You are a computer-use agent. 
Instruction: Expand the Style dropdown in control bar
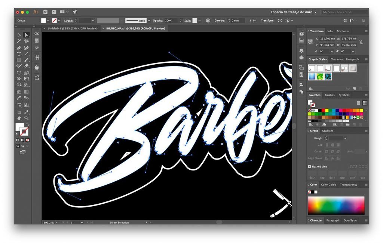[199, 21]
